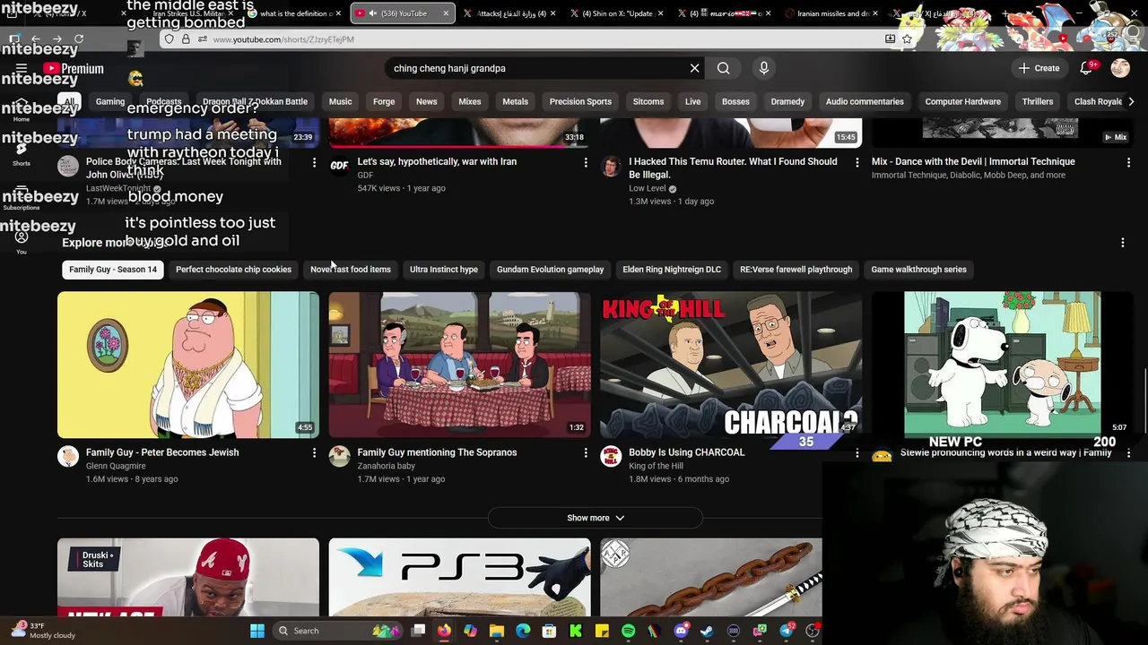Screen dimensions: 1148x645
Task: Expand more videos with Show more
Action: coord(596,518)
